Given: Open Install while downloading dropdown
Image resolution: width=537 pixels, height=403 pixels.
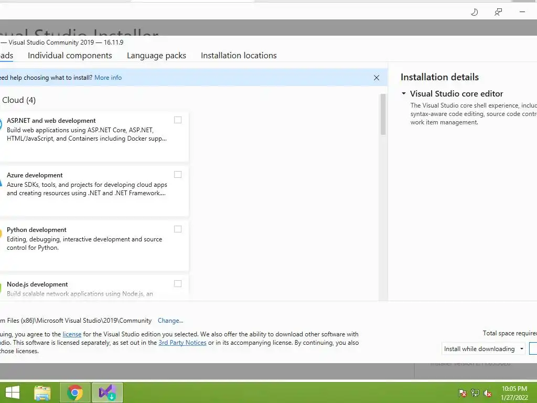Looking at the screenshot, I should coord(483,348).
